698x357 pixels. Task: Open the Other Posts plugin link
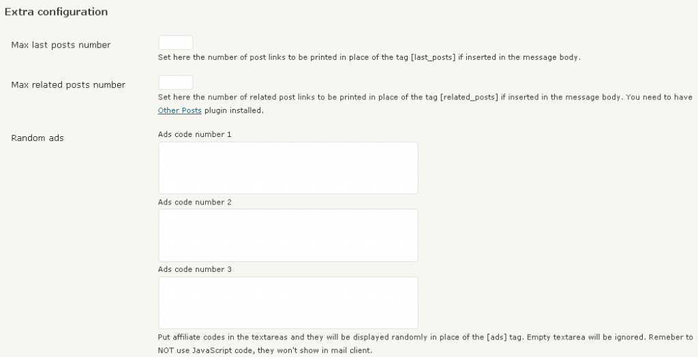179,110
